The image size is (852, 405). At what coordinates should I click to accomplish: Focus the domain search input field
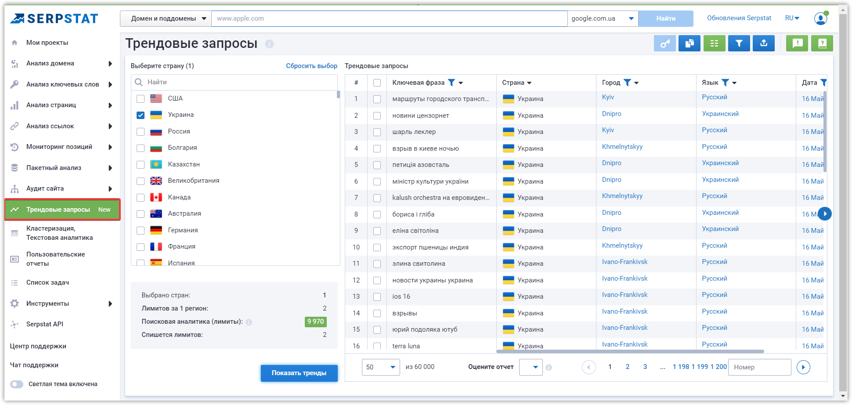(x=389, y=18)
